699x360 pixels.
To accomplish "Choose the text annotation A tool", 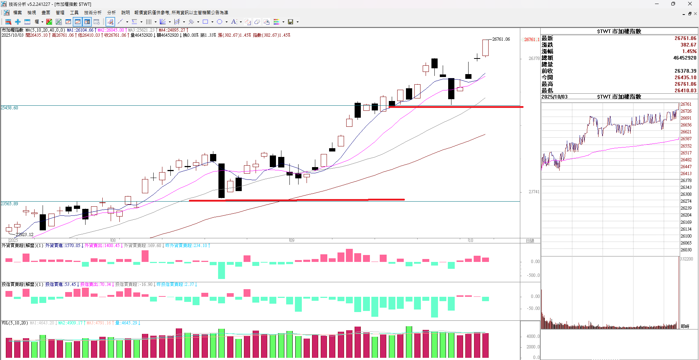I will click(x=234, y=22).
